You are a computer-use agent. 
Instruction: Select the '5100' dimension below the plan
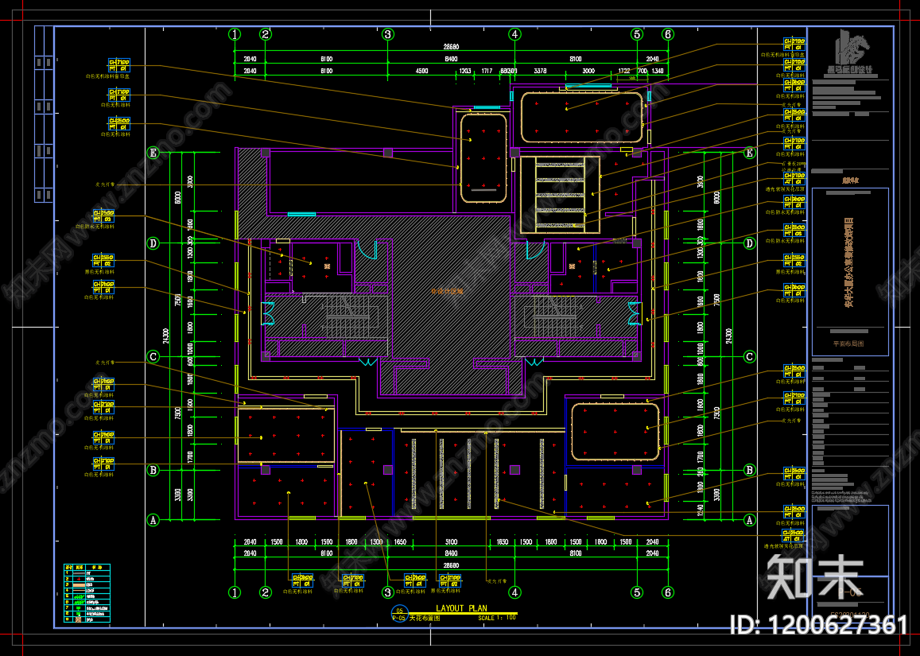click(451, 542)
